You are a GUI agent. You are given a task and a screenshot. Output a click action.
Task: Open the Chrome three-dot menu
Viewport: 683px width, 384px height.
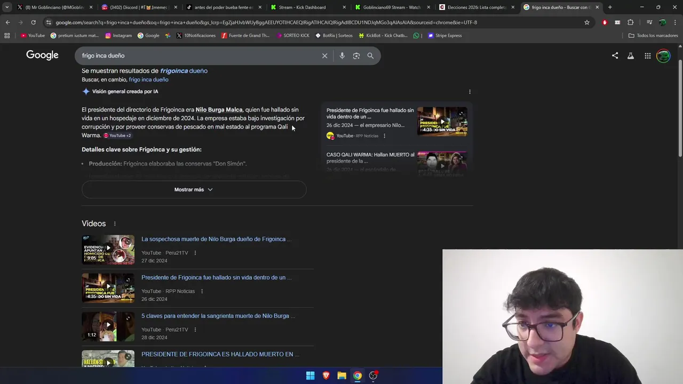coord(676,22)
